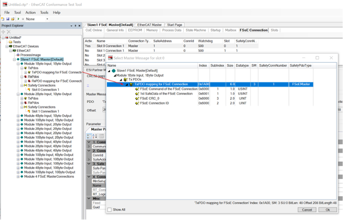This screenshot has width=343, height=220.
Task: Click the New project toolbar icon
Action: [x=3, y=19]
